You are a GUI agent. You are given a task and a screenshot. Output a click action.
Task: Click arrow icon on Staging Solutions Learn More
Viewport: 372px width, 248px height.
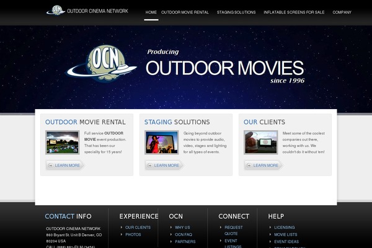(149, 166)
